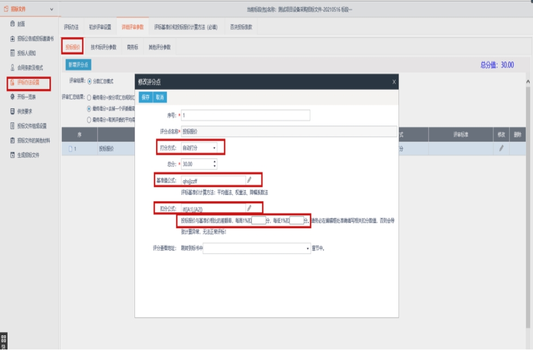Switch to the 技术标评分参数 tab

point(103,47)
